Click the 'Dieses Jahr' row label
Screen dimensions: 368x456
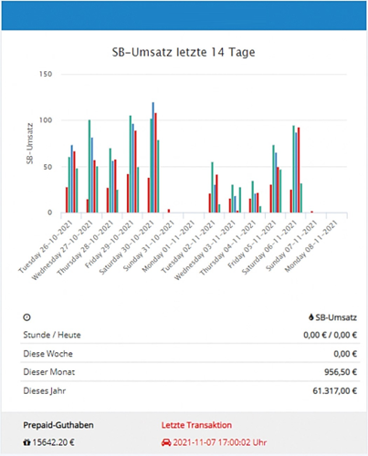45,390
